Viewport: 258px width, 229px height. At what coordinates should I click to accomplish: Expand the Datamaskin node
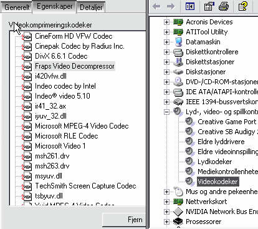pos(166,42)
